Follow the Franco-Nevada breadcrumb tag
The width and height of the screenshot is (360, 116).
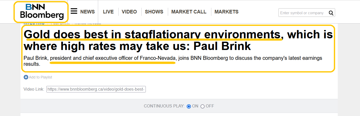pos(88,24)
